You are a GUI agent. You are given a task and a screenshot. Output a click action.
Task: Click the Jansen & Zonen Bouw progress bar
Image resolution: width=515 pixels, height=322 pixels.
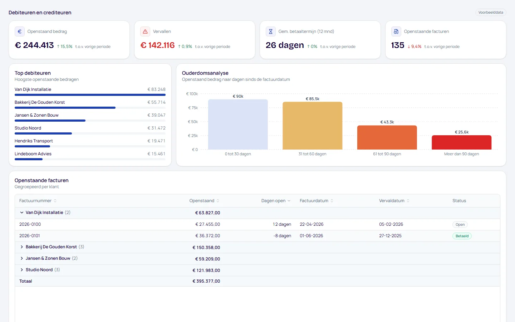[90, 121]
